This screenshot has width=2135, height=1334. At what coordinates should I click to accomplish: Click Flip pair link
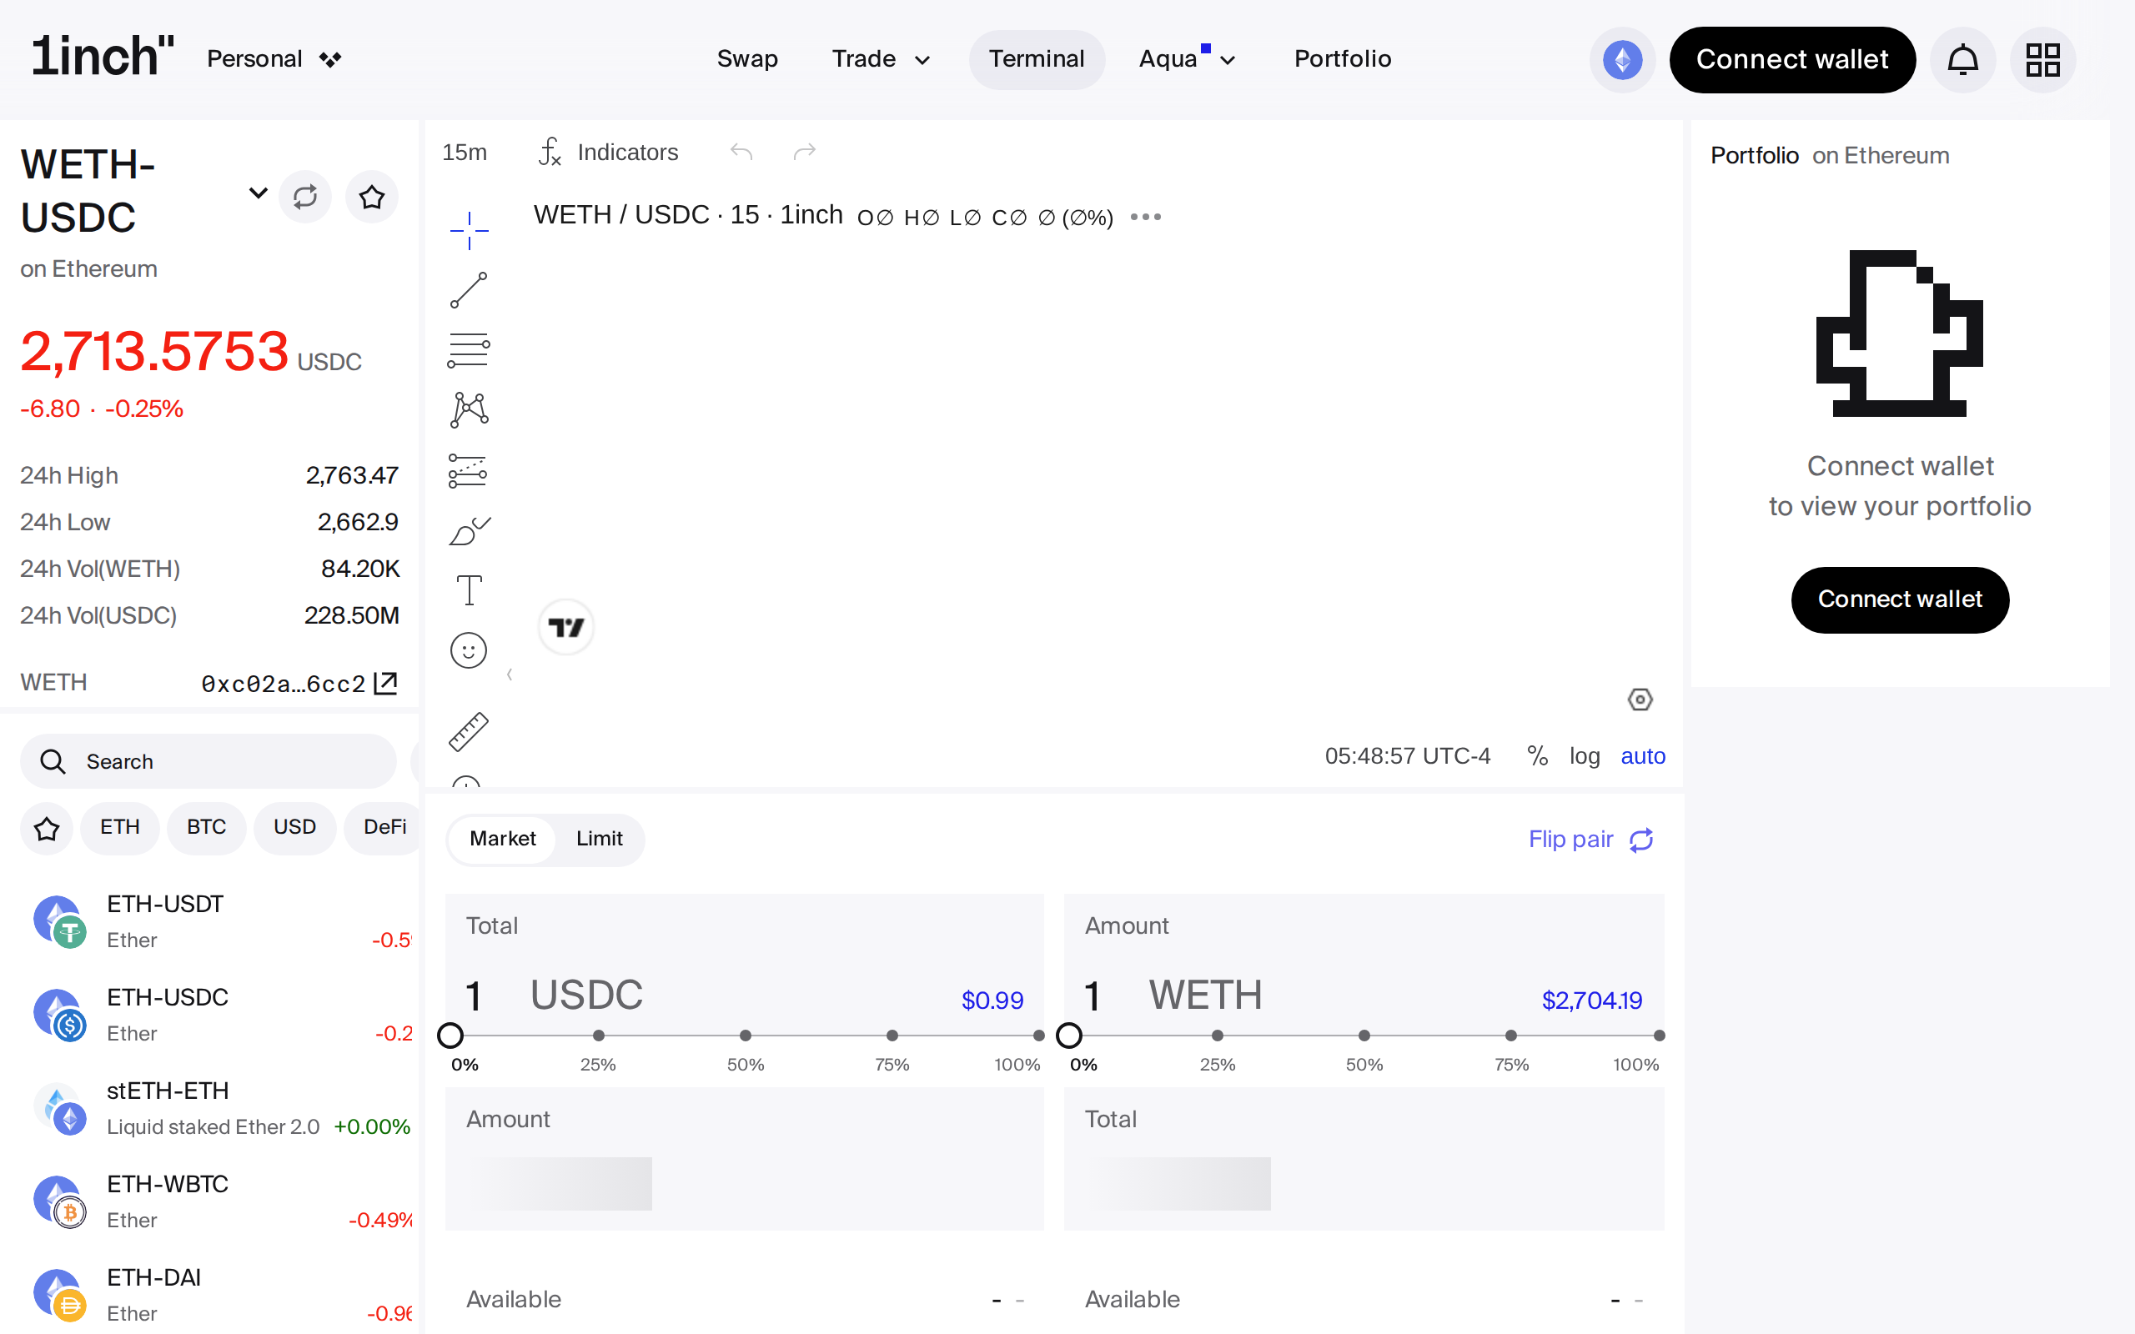click(1591, 839)
